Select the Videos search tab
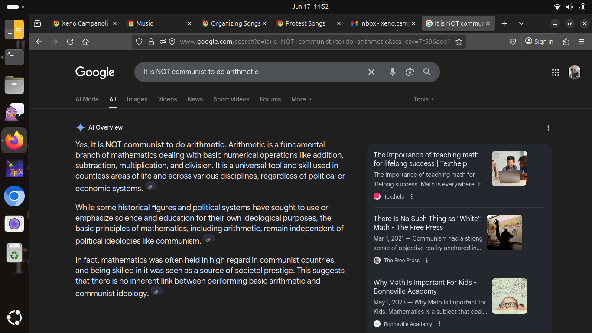The image size is (592, 333). pyautogui.click(x=167, y=99)
